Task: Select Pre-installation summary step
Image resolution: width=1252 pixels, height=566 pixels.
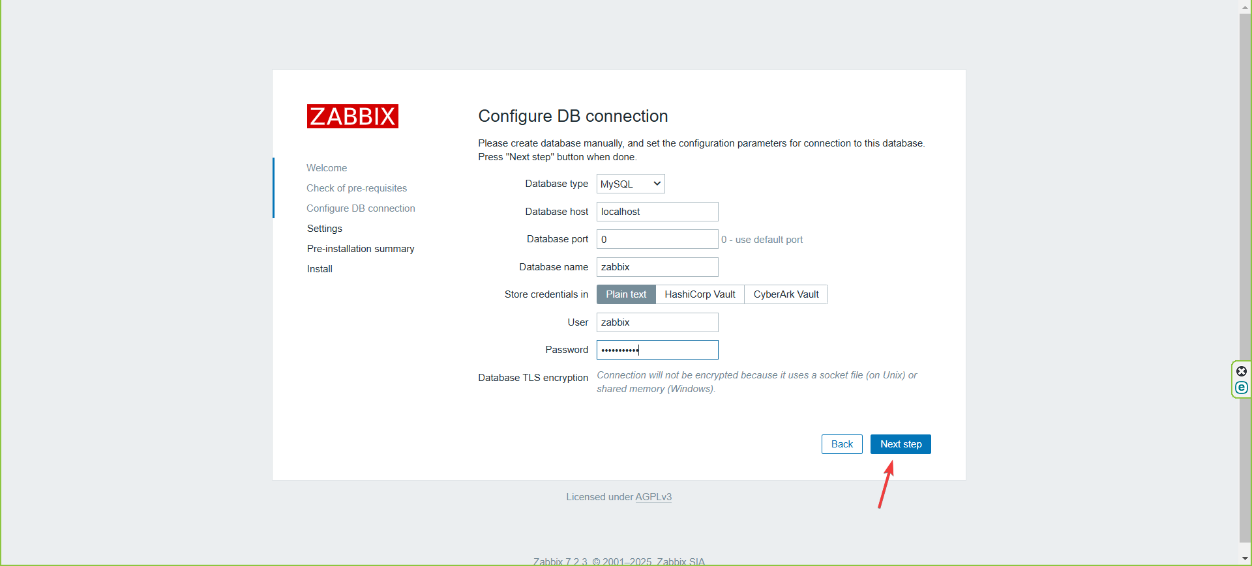Action: [361, 249]
